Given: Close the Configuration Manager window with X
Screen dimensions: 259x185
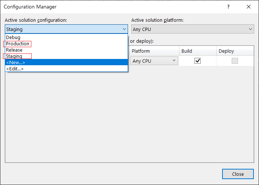Looking at the screenshot, I should [248, 7].
